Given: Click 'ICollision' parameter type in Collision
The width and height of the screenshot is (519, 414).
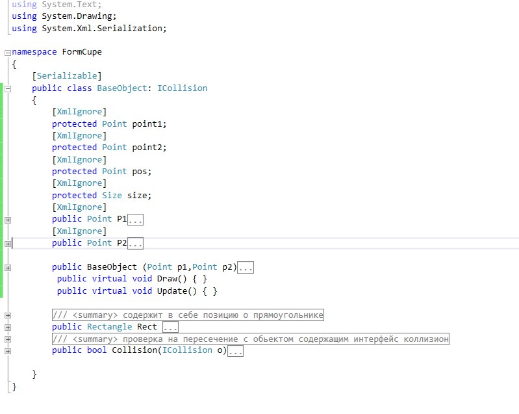Looking at the screenshot, I should (x=187, y=350).
